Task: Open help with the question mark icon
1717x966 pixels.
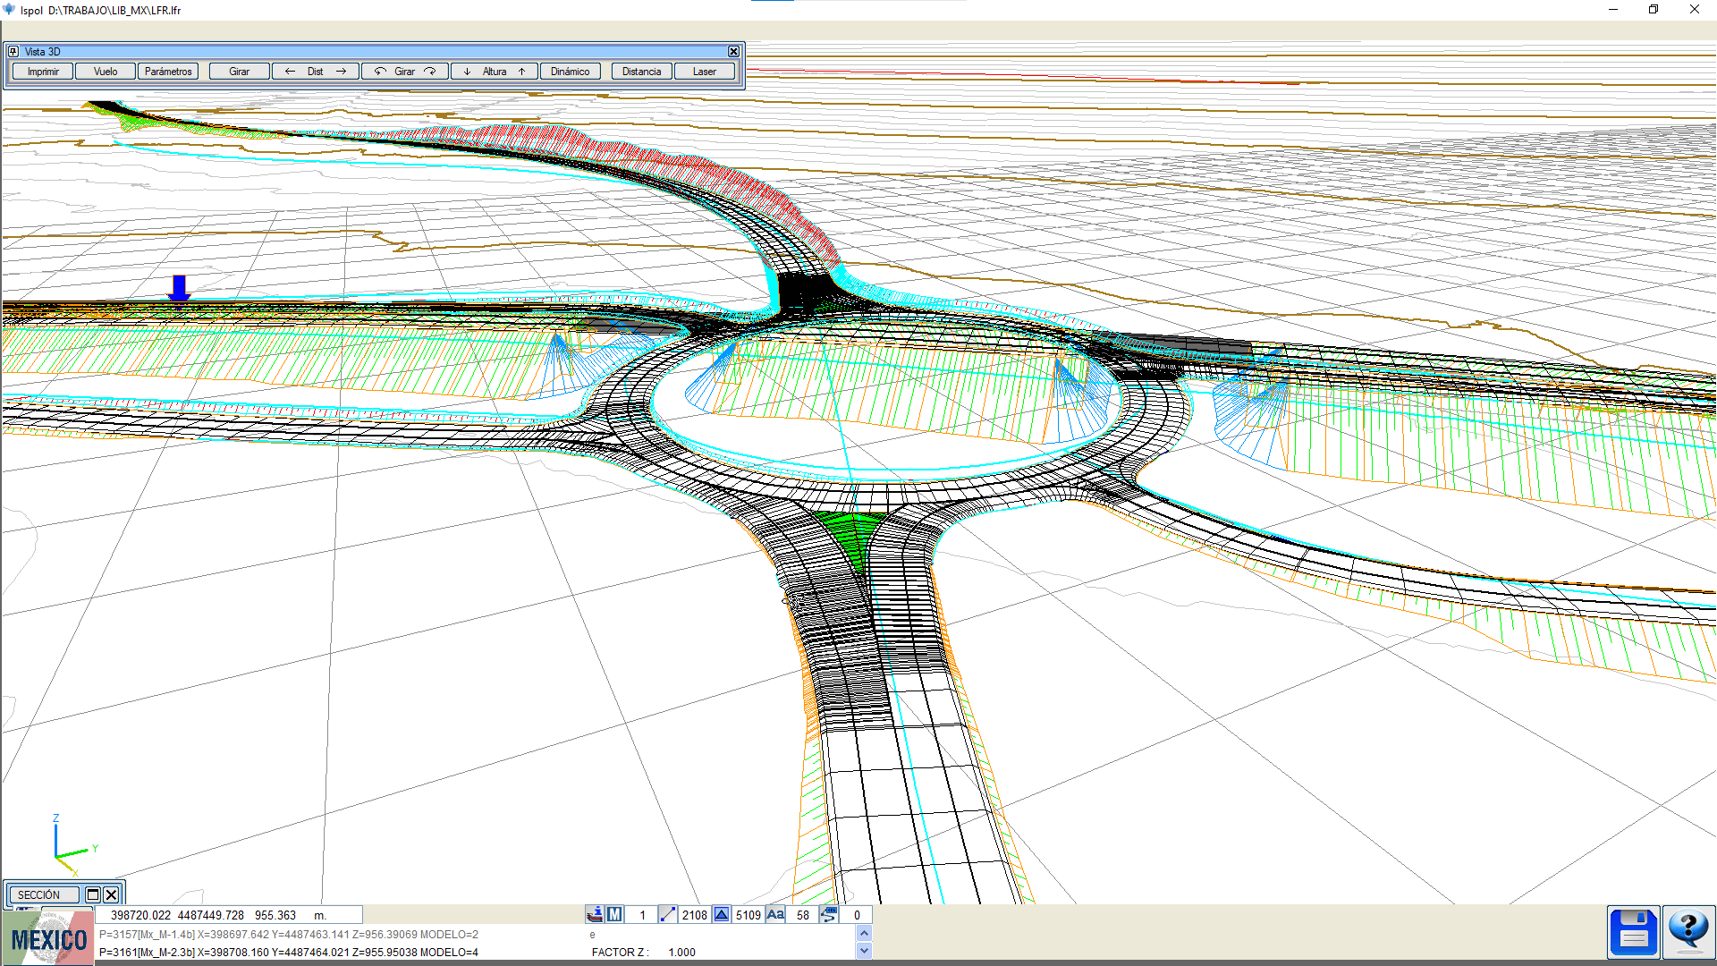Action: click(x=1688, y=932)
